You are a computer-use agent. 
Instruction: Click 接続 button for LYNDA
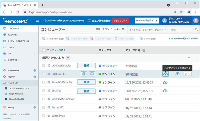coord(86,65)
